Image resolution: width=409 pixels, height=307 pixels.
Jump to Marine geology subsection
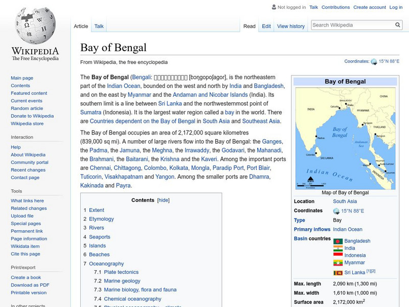(x=122, y=281)
